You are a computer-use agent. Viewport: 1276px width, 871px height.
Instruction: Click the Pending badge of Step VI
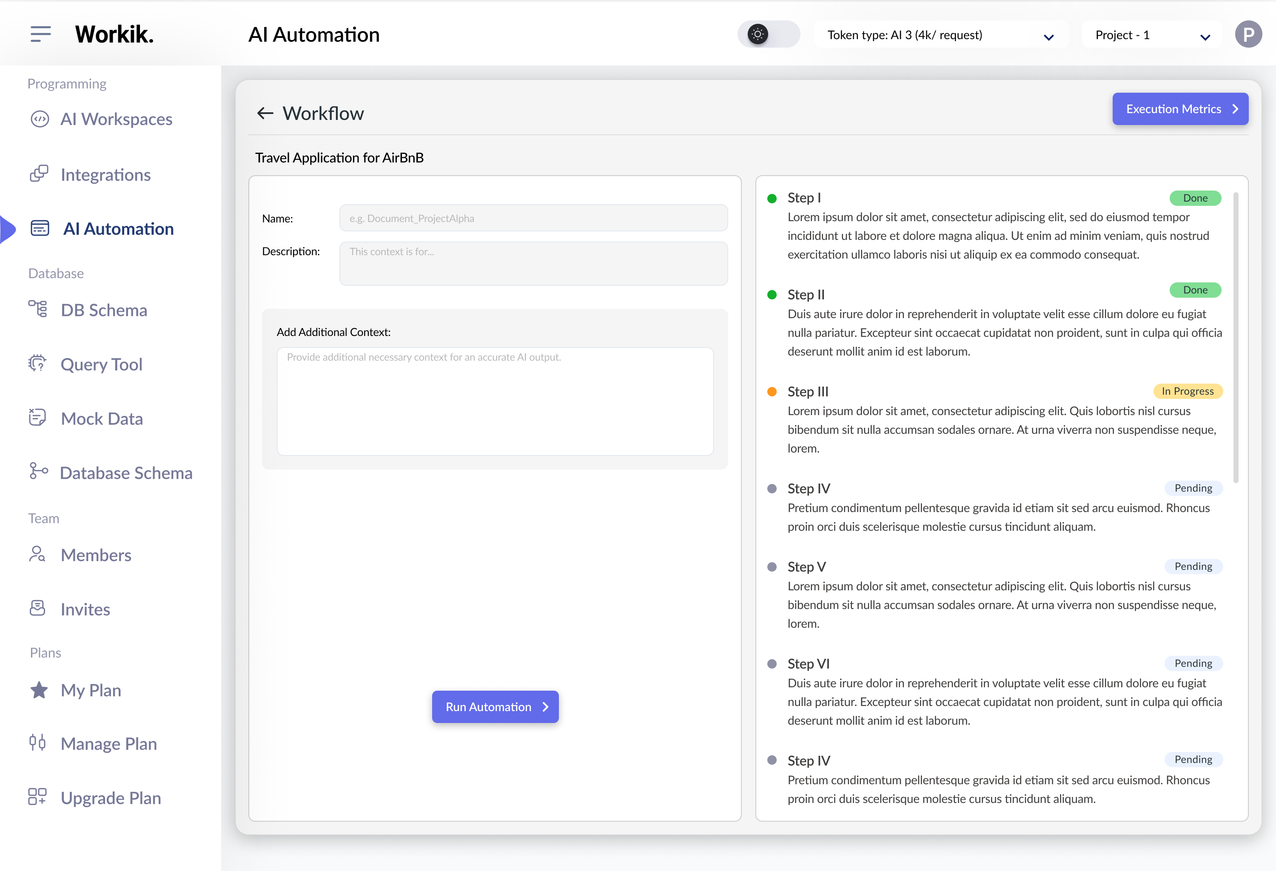pos(1193,663)
